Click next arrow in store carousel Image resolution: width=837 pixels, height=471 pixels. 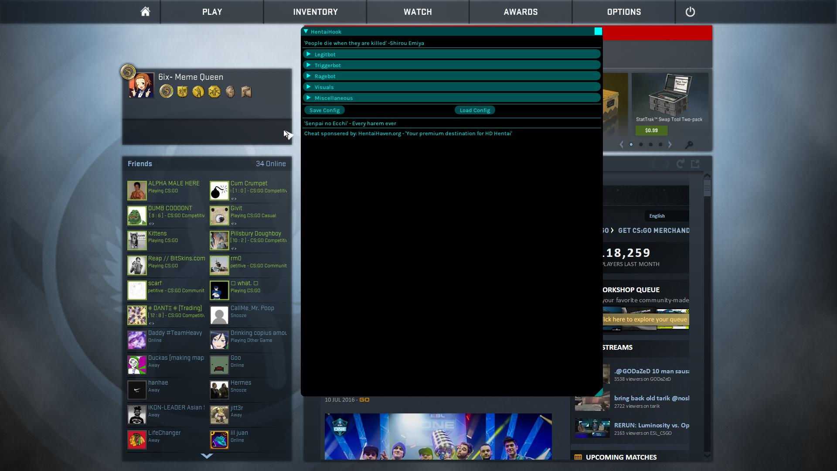coord(670,144)
